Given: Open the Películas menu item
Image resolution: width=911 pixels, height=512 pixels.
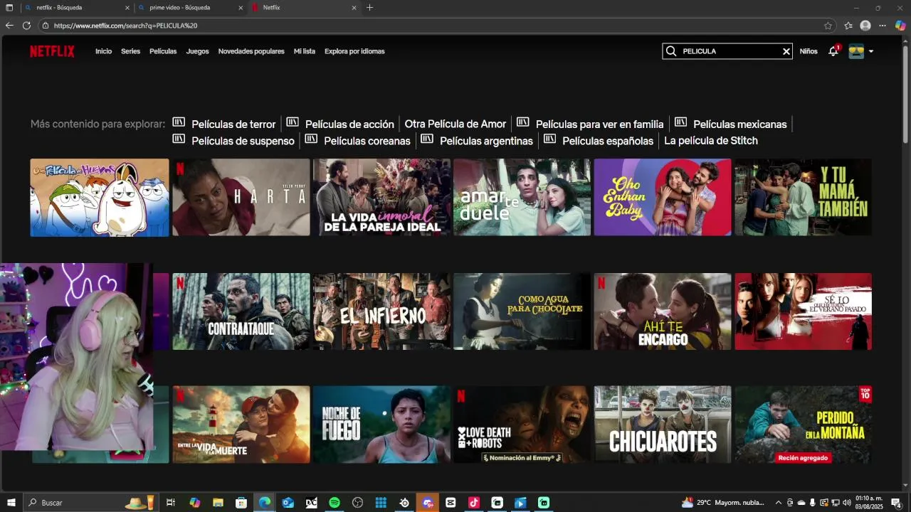Looking at the screenshot, I should (x=163, y=51).
